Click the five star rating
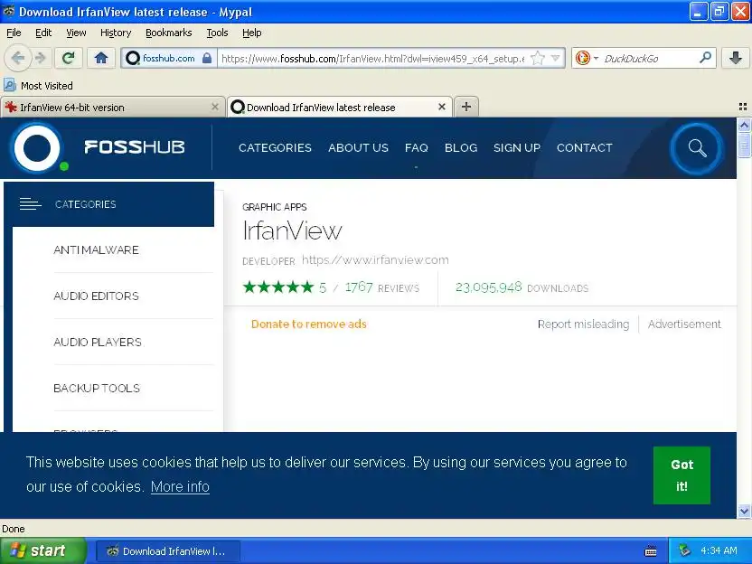752x564 pixels. [278, 287]
